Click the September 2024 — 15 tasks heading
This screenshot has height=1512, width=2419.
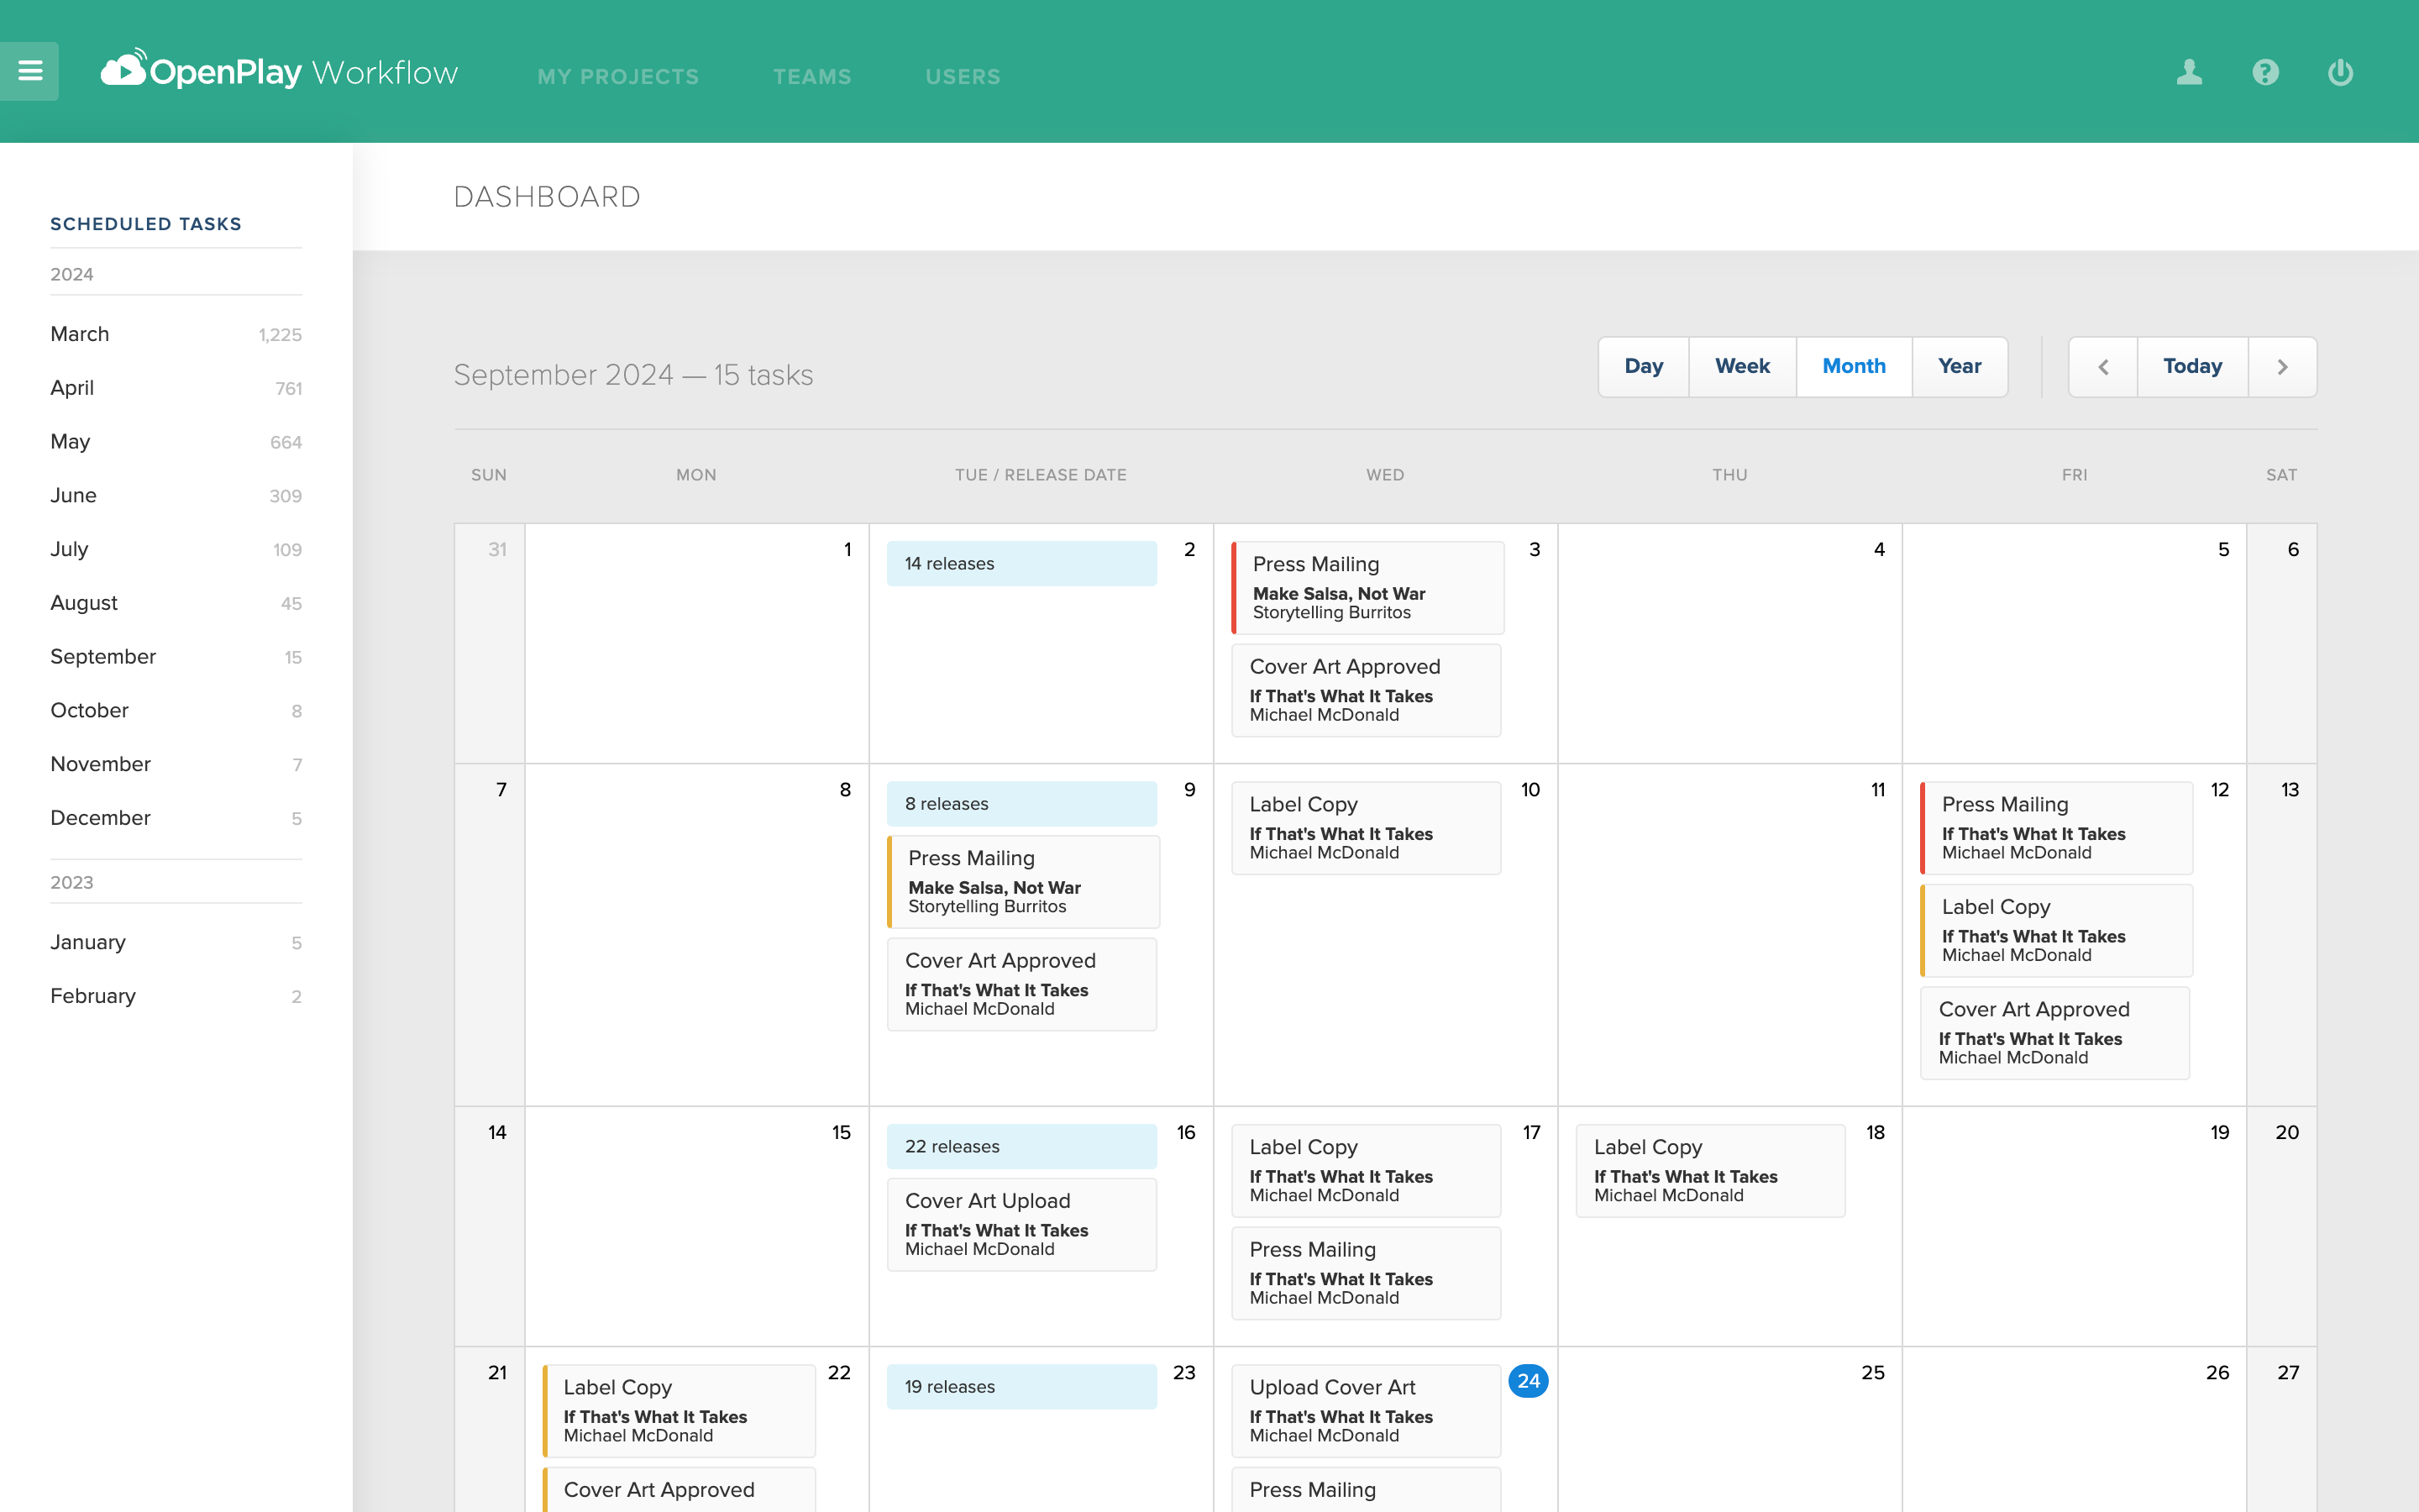(634, 375)
